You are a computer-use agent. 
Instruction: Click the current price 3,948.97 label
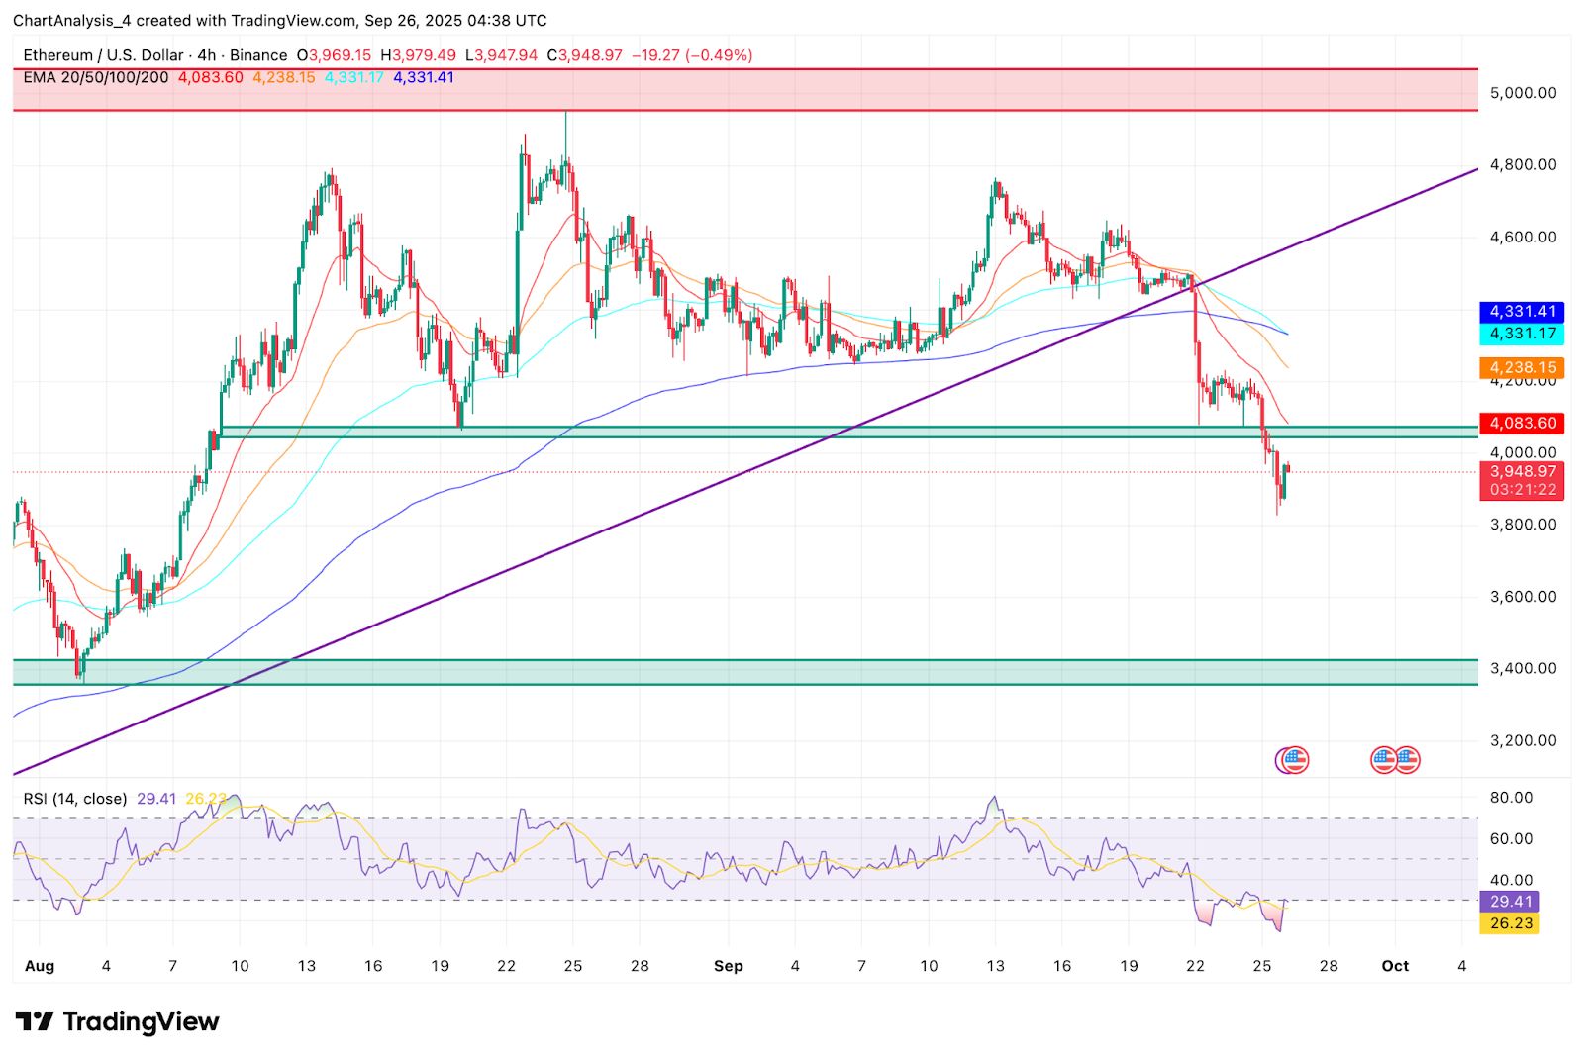coord(1522,472)
